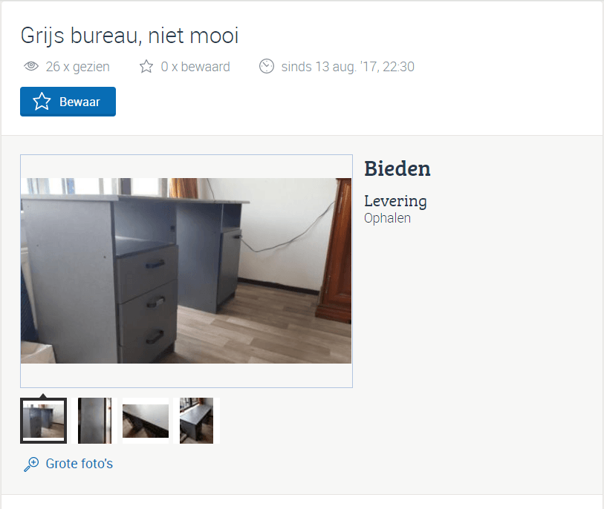Click the main grey desk photo
This screenshot has height=509, width=604.
coord(186,271)
